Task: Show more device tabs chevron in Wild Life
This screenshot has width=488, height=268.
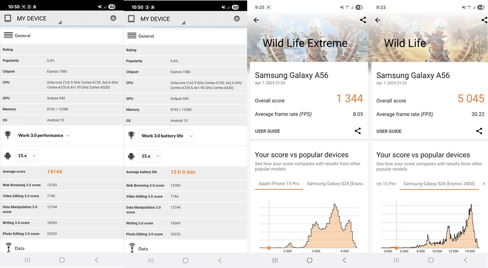Action: click(x=484, y=184)
